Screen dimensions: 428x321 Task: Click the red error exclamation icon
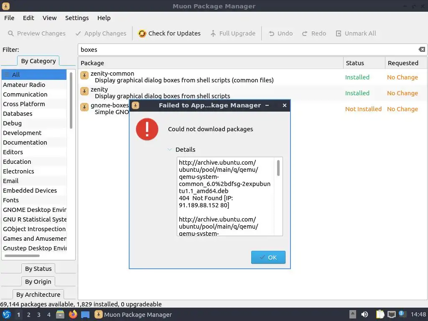(147, 129)
